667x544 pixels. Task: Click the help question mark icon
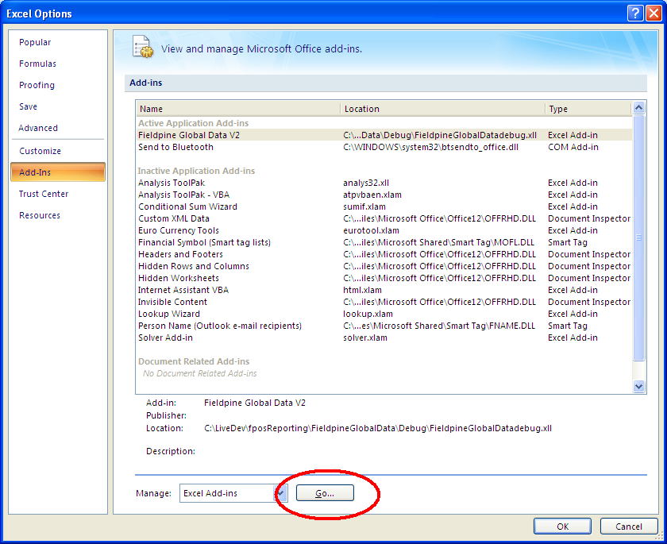pyautogui.click(x=635, y=14)
